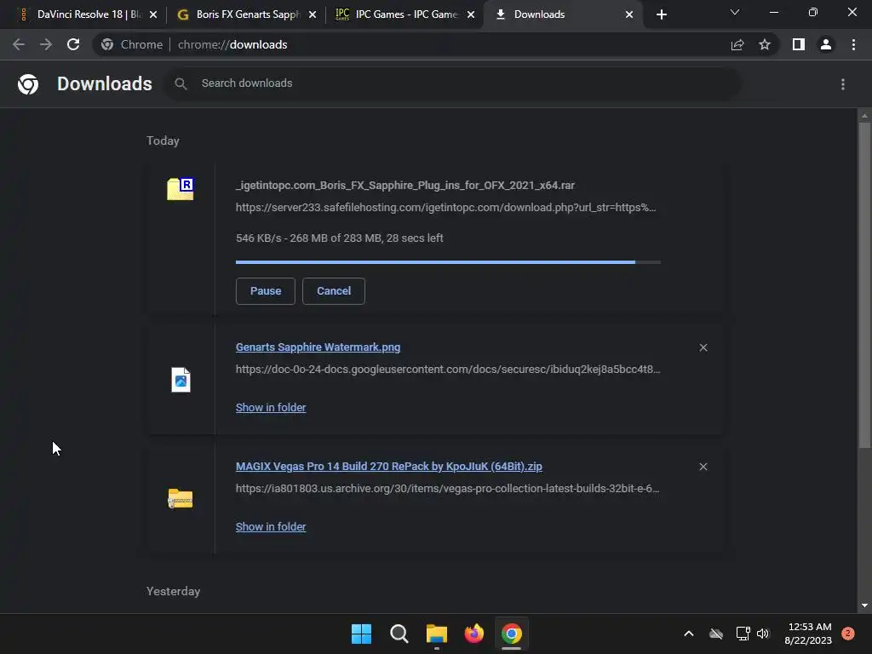872x654 pixels.
Task: Click the Boris FX rar file name
Action: click(404, 185)
